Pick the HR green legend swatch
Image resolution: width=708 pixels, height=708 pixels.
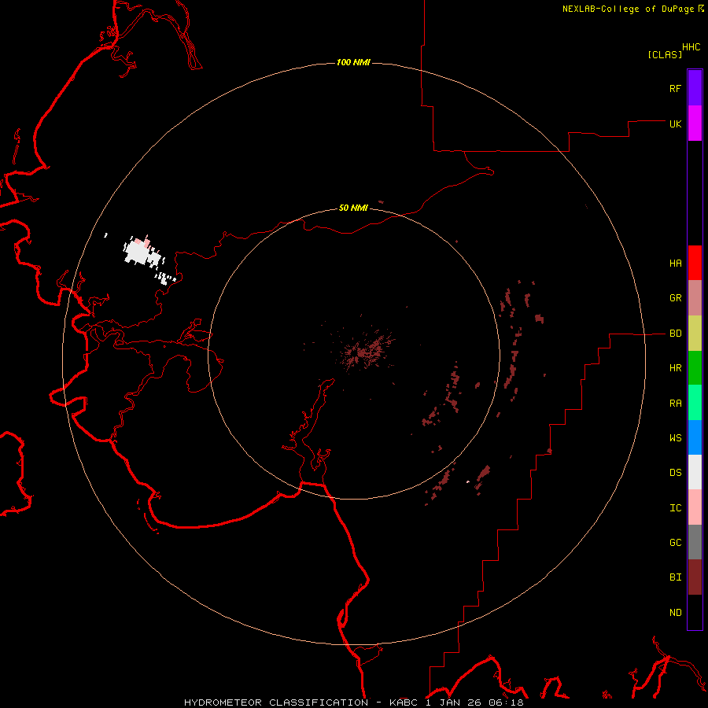click(695, 368)
